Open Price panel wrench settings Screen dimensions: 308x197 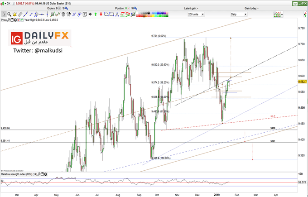pyautogui.click(x=9, y=20)
